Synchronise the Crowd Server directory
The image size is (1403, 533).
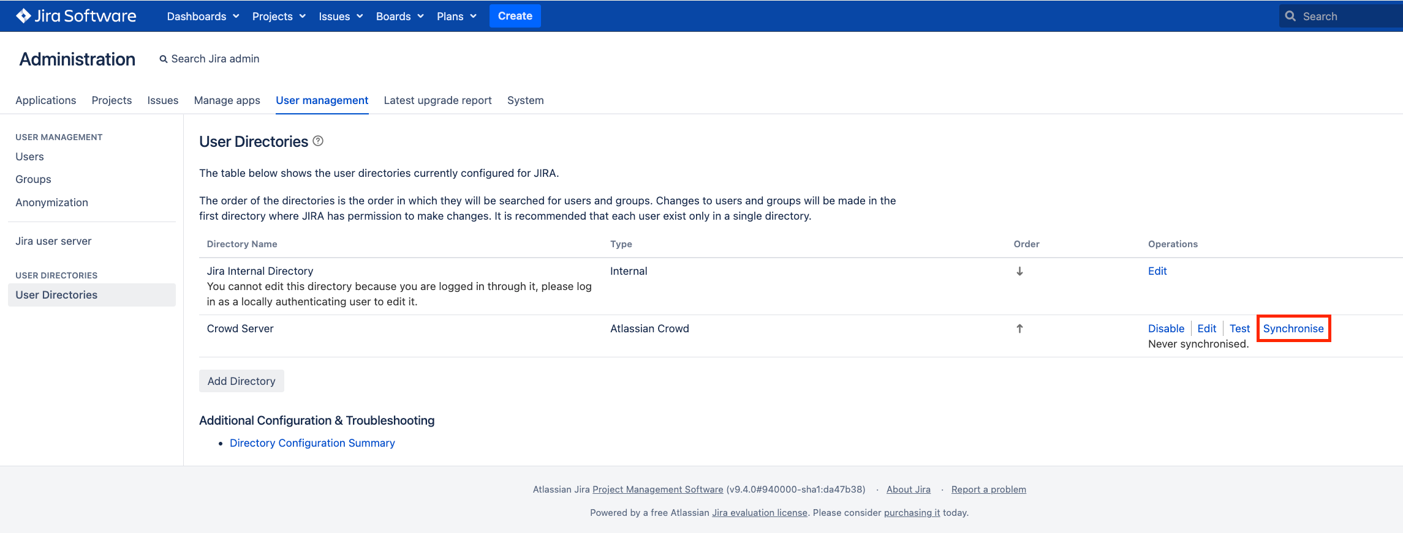(x=1293, y=329)
